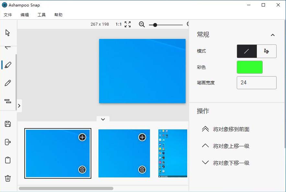
Task: Add the first thumbnail with plus icon
Action: tap(82, 137)
